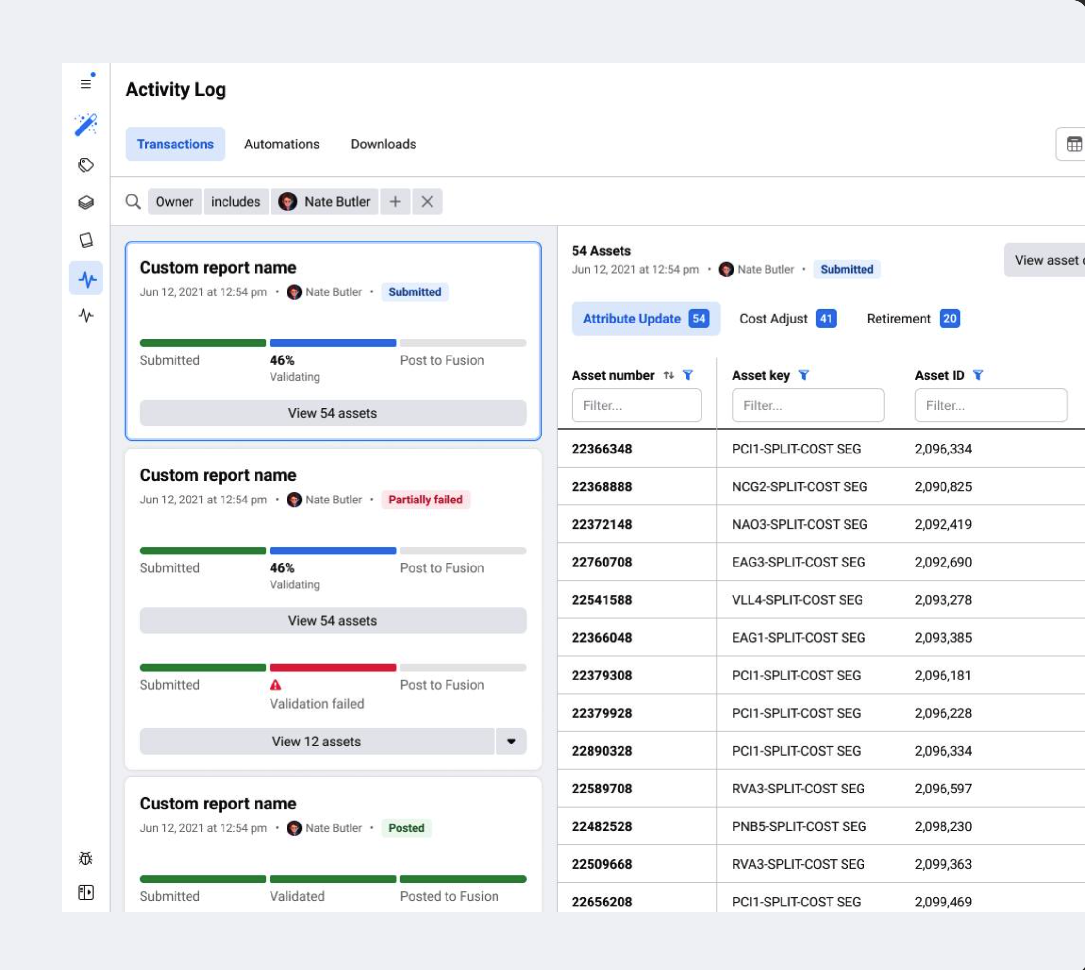This screenshot has width=1085, height=970.
Task: Switch to the Downloads tab
Action: (x=383, y=144)
